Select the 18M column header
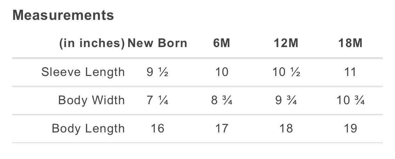Viewport: 395px width, 159px height. point(350,43)
